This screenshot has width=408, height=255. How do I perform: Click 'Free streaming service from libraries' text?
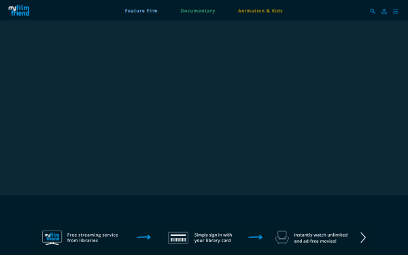(x=92, y=237)
